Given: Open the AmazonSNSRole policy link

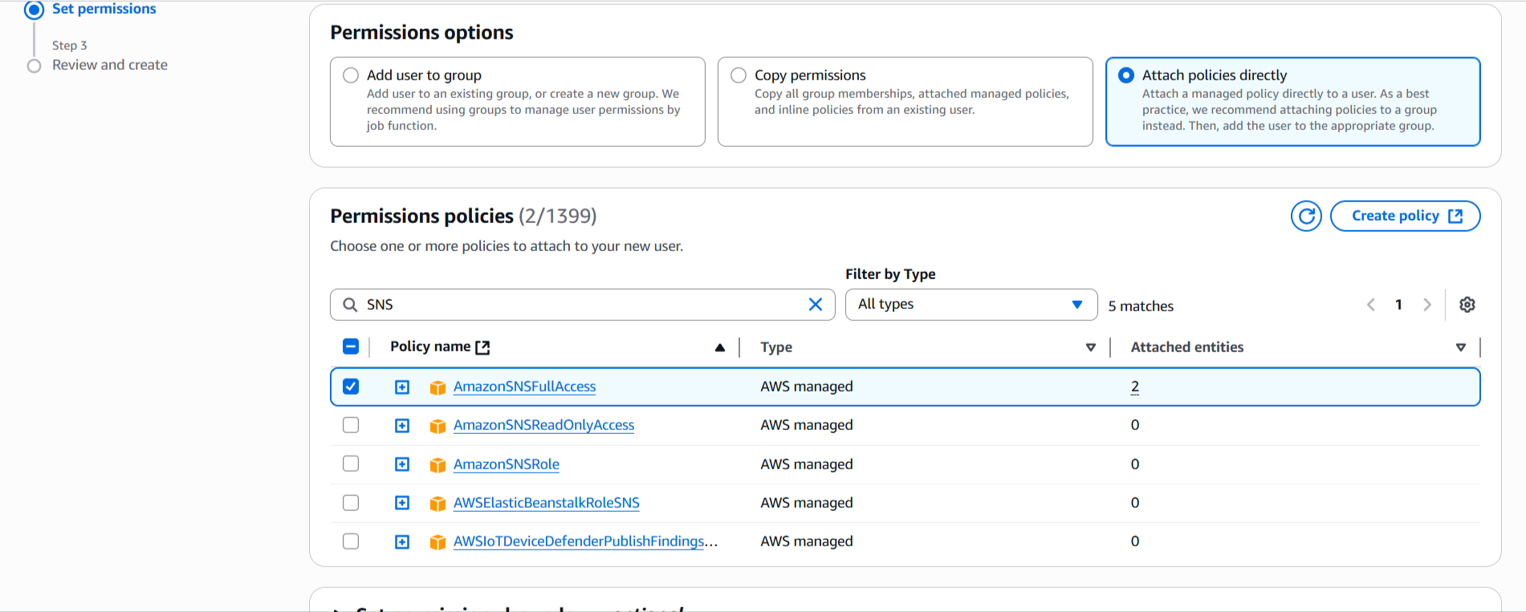Looking at the screenshot, I should pos(506,464).
